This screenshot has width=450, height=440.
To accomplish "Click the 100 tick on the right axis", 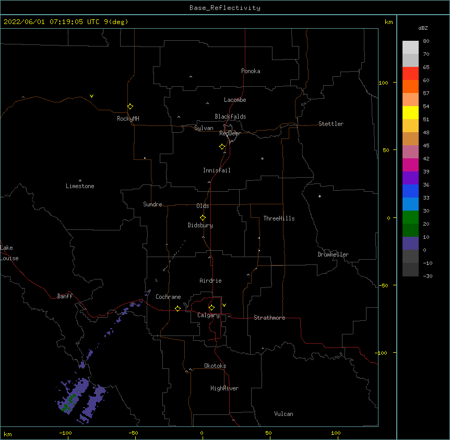I will (383, 83).
